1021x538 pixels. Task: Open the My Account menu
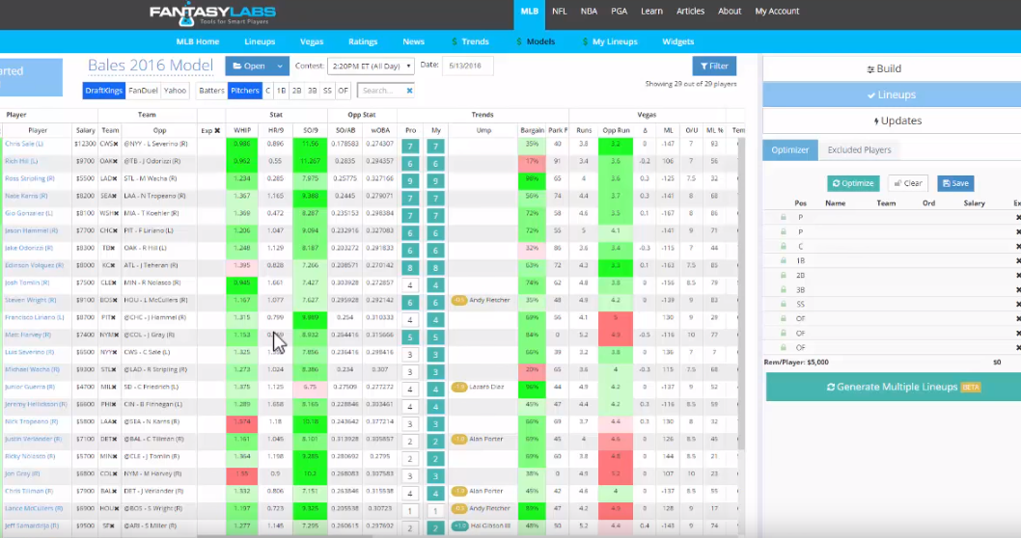[777, 11]
